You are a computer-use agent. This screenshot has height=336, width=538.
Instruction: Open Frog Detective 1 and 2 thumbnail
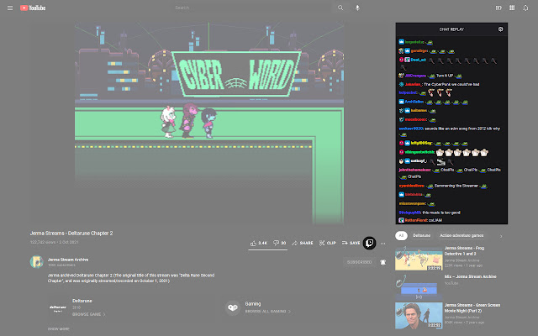click(419, 258)
